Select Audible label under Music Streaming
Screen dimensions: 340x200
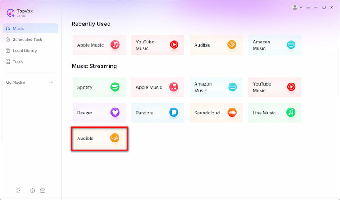85,139
